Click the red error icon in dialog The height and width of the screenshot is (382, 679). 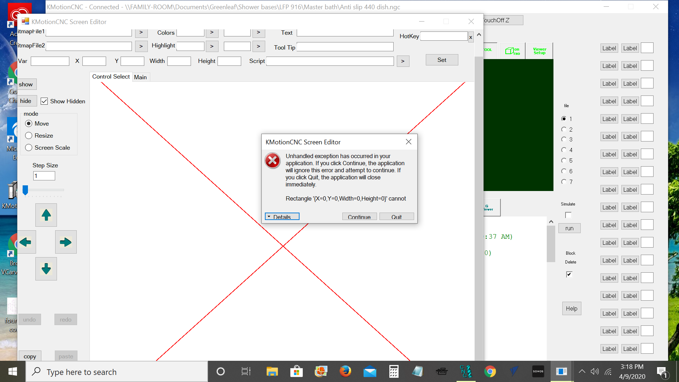273,161
